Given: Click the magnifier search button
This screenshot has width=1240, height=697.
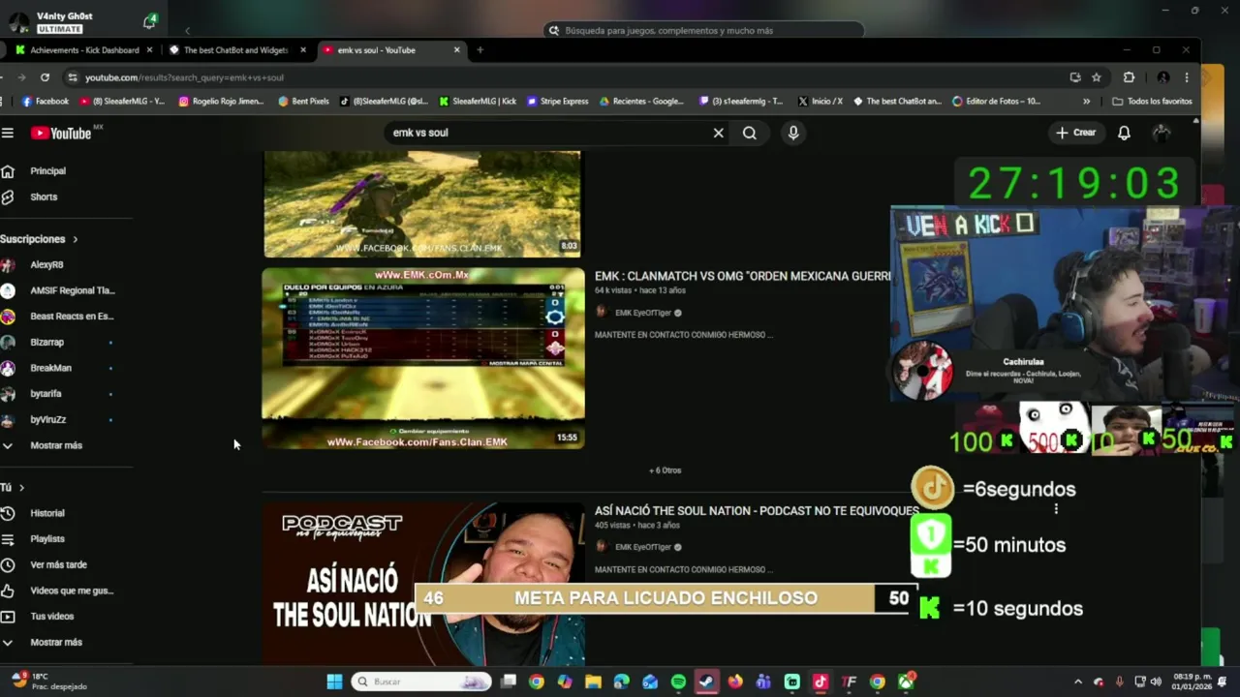Looking at the screenshot, I should tap(750, 133).
